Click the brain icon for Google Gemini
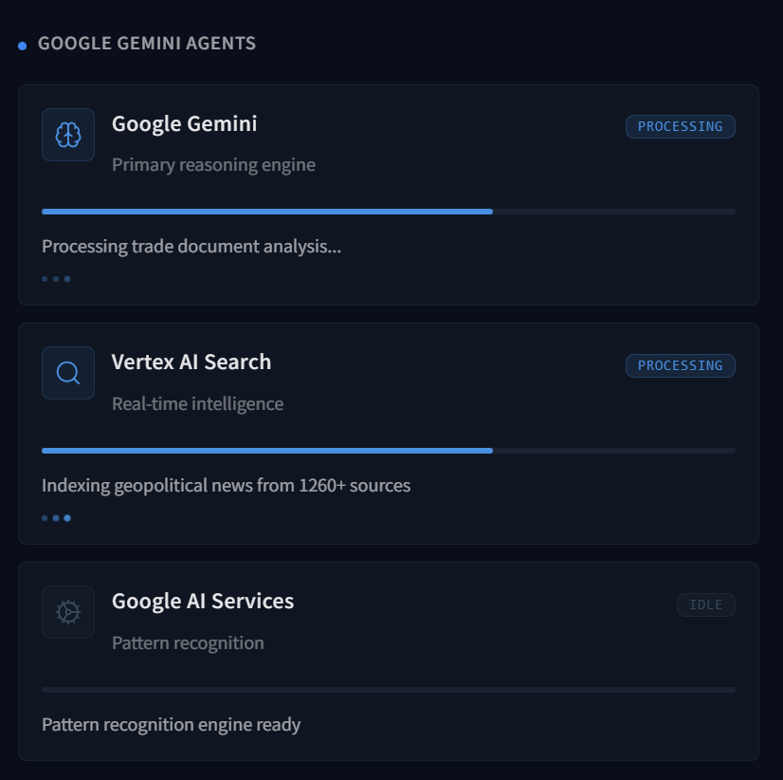This screenshot has height=780, width=783. point(68,135)
